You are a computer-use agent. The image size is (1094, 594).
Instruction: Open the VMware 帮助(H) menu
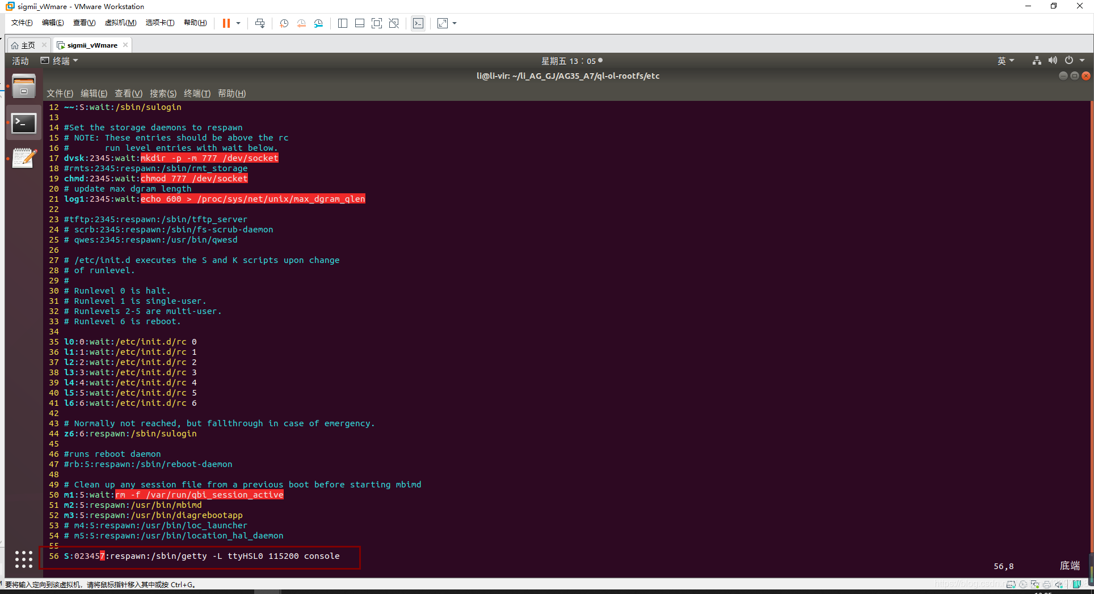(195, 23)
